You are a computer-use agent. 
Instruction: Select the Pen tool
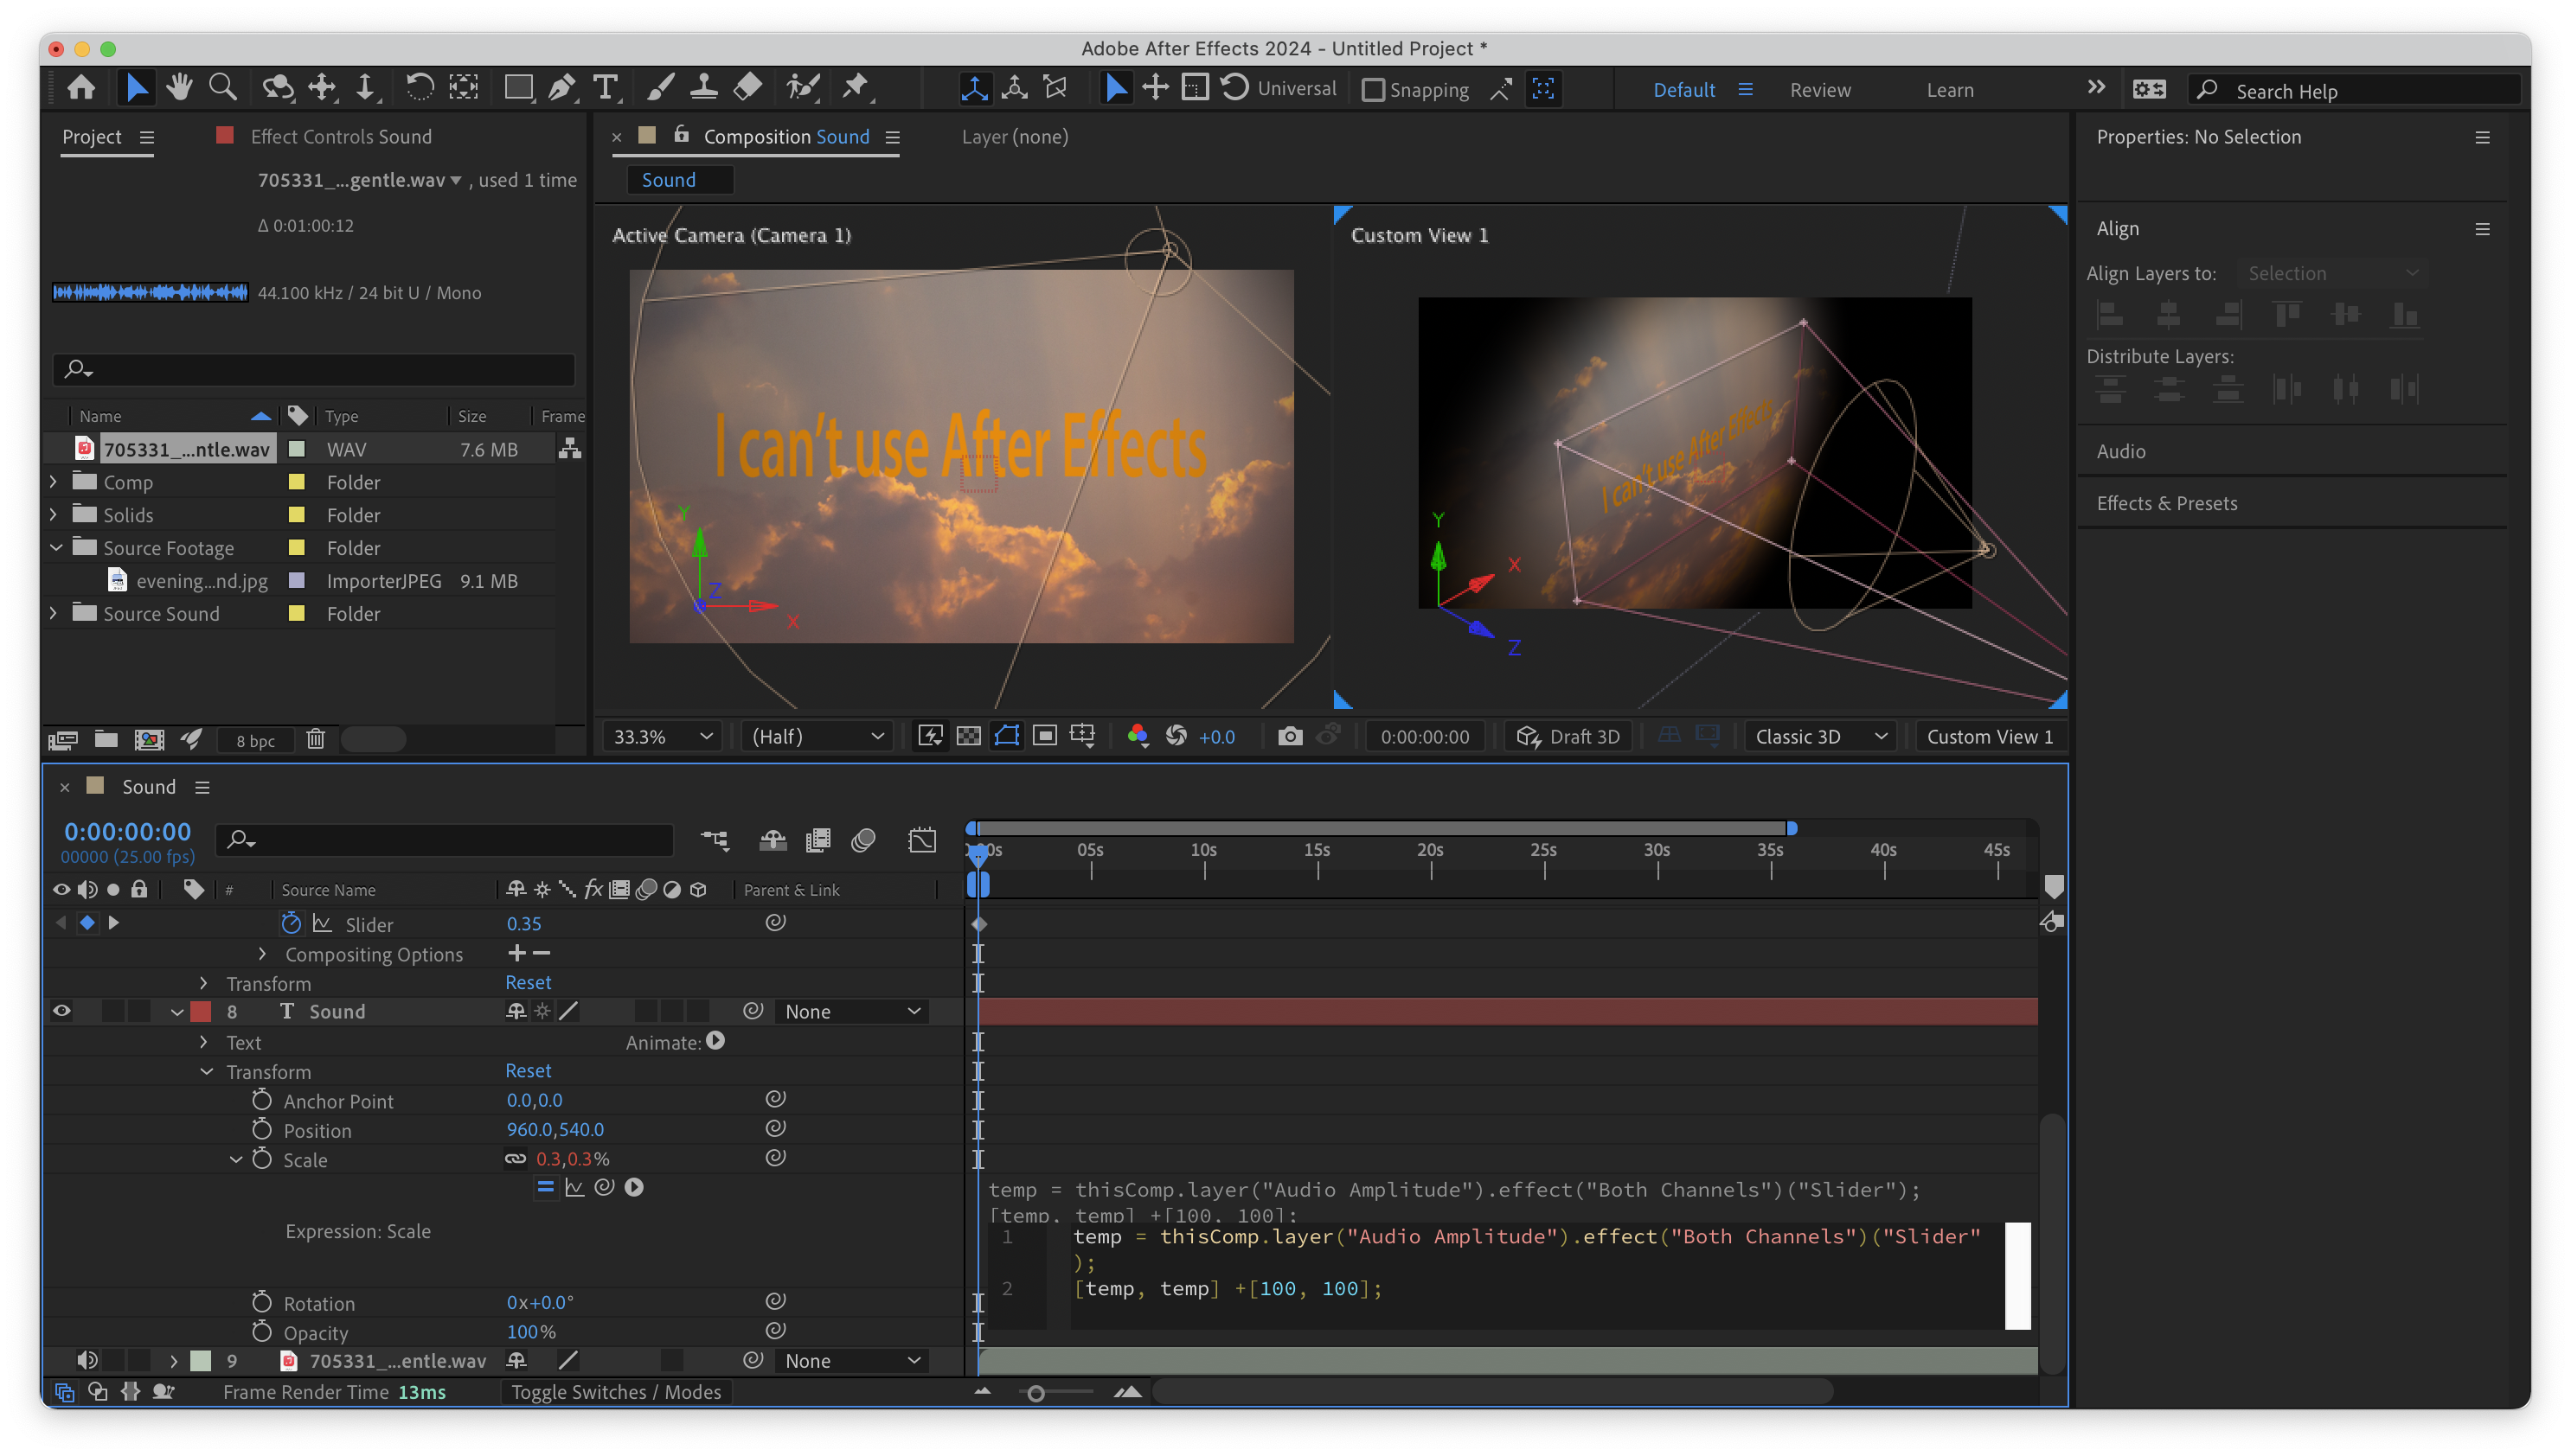point(562,88)
